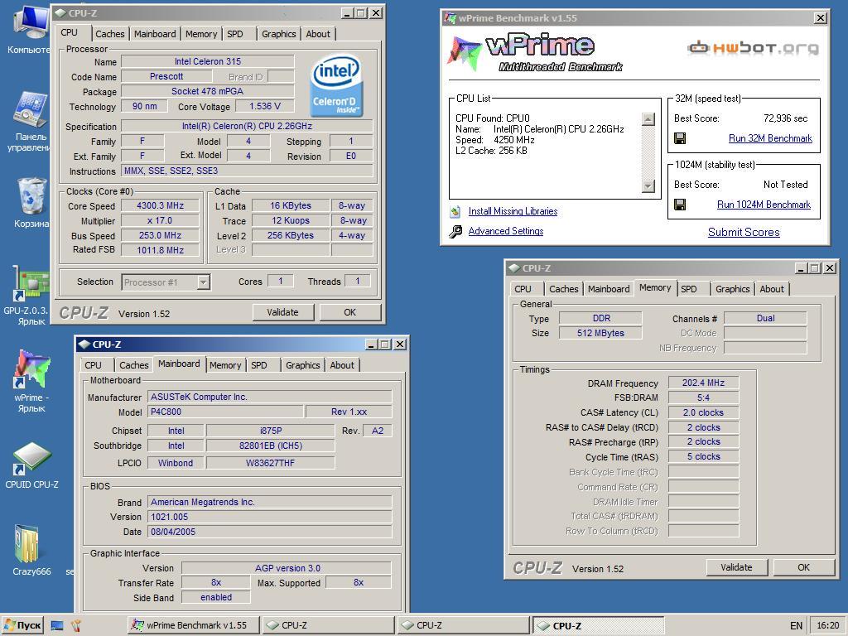Click the 16:20 clock in the tray

[828, 626]
